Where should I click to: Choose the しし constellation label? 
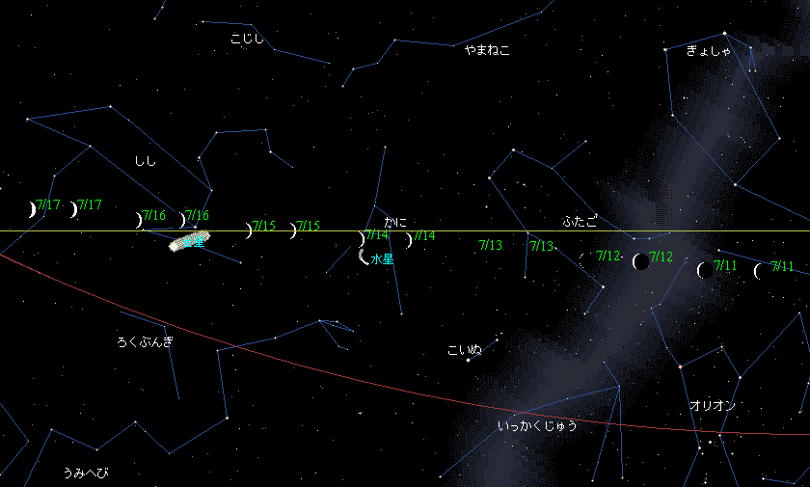tap(146, 161)
